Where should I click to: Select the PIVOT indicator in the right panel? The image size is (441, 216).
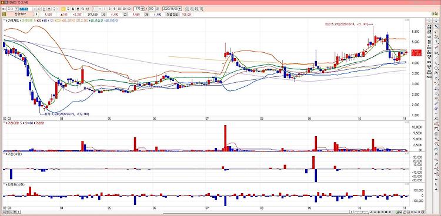[x=429, y=77]
